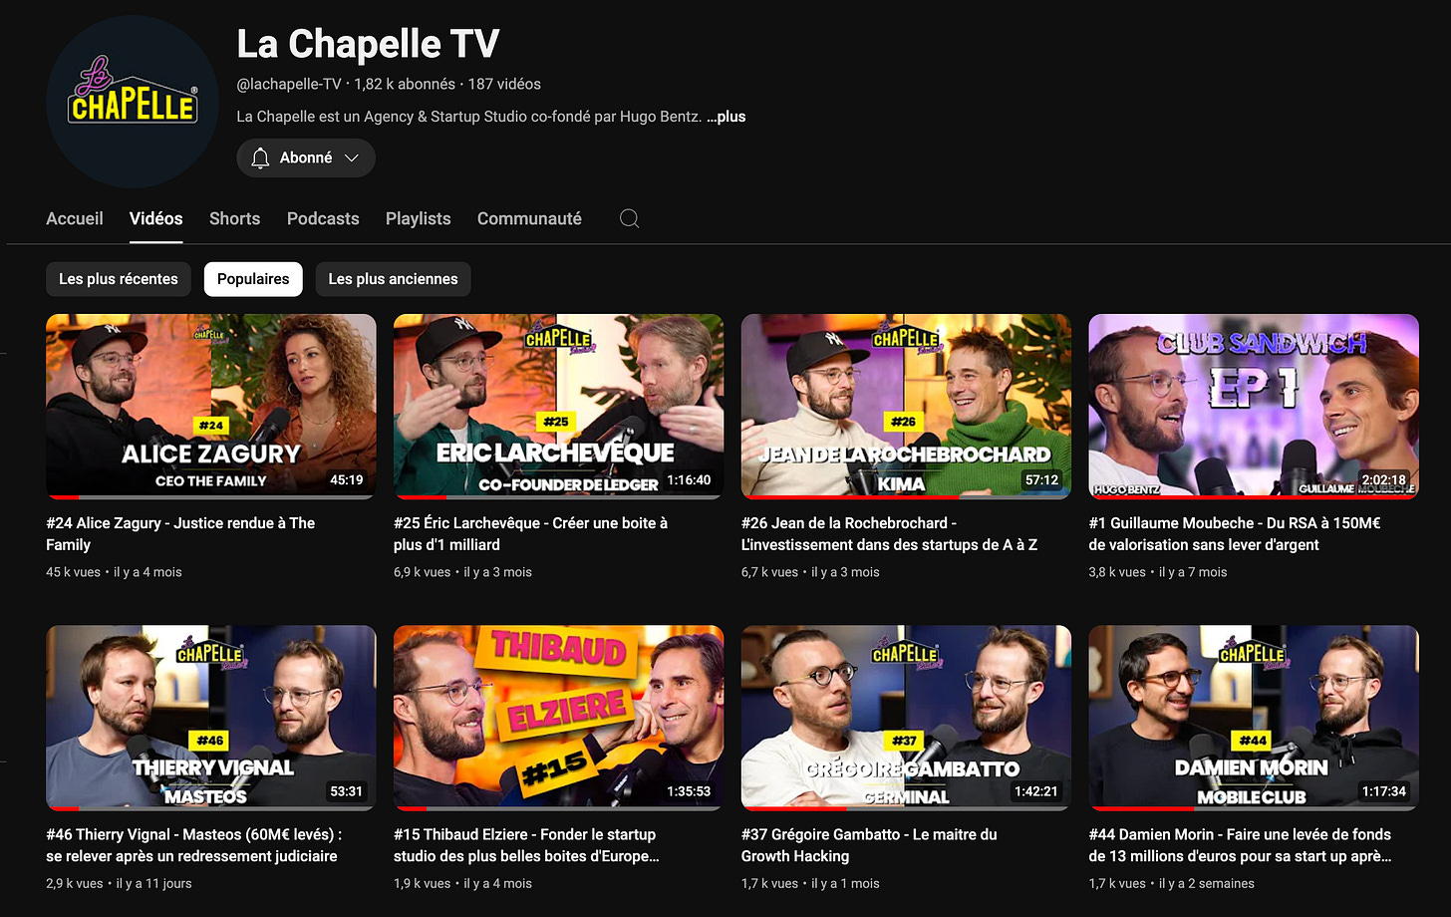Expand the Abonné subscription dropdown chevron
1451x917 pixels.
(x=351, y=157)
